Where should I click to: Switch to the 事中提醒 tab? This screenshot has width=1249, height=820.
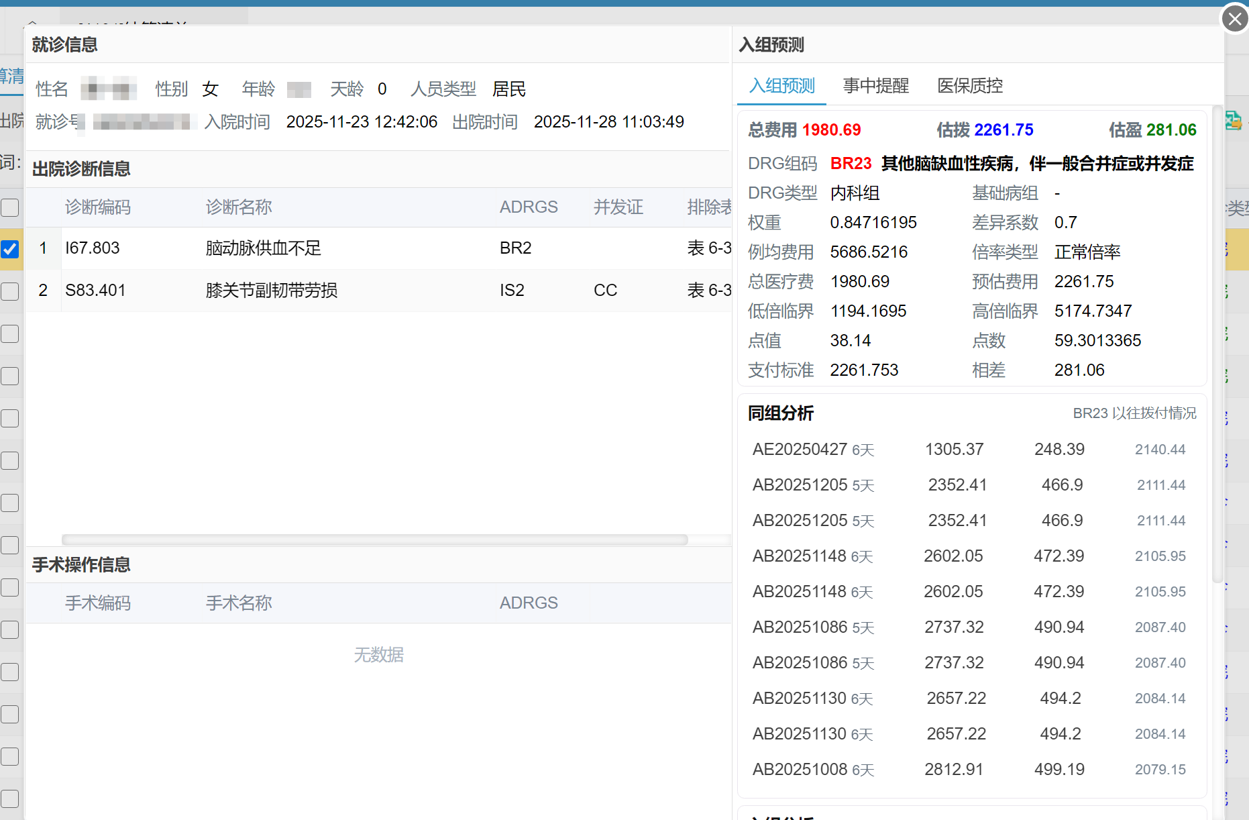875,86
